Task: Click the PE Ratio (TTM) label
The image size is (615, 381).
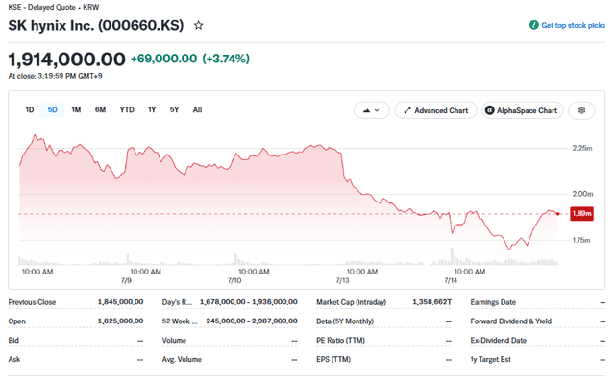Action: click(x=340, y=341)
